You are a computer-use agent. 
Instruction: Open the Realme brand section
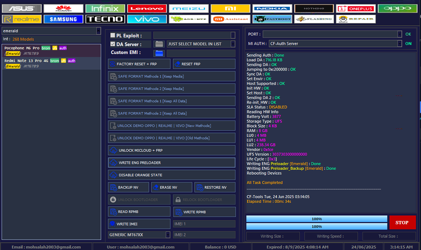point(22,19)
